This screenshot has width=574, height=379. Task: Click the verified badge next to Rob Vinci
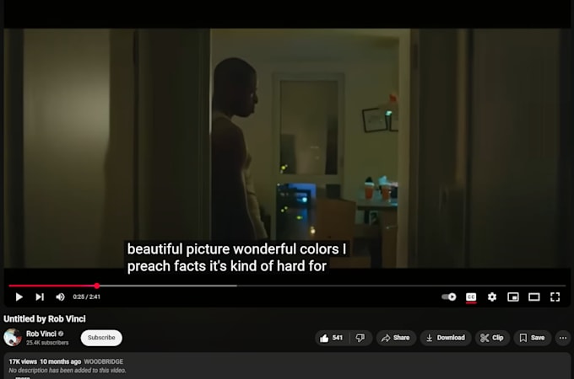(61, 334)
